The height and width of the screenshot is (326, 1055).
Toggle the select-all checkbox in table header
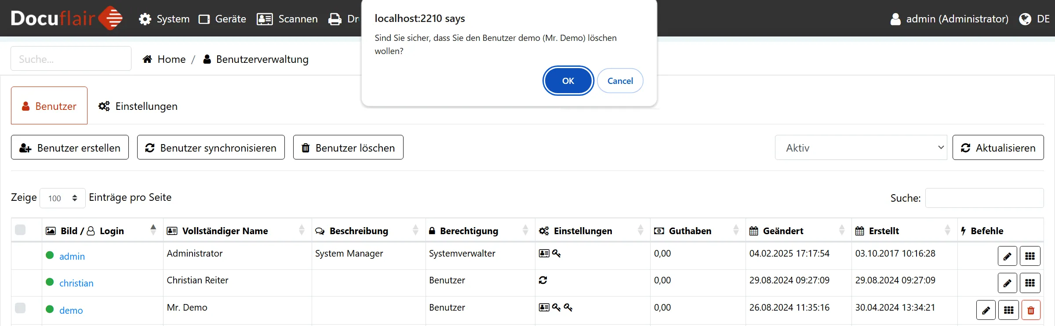(x=20, y=230)
